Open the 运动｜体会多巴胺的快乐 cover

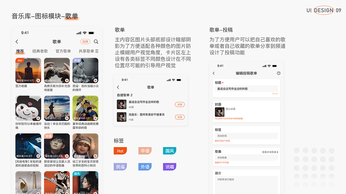(x=57, y=108)
